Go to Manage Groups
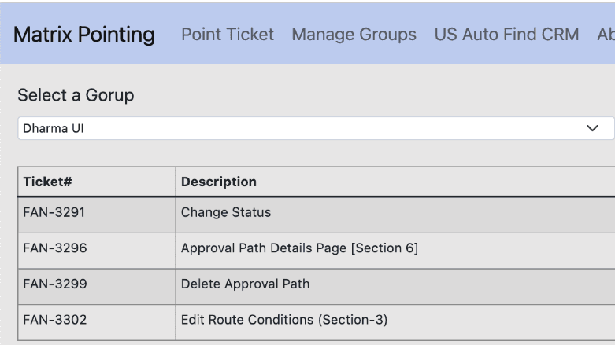The image size is (615, 345). coord(354,35)
